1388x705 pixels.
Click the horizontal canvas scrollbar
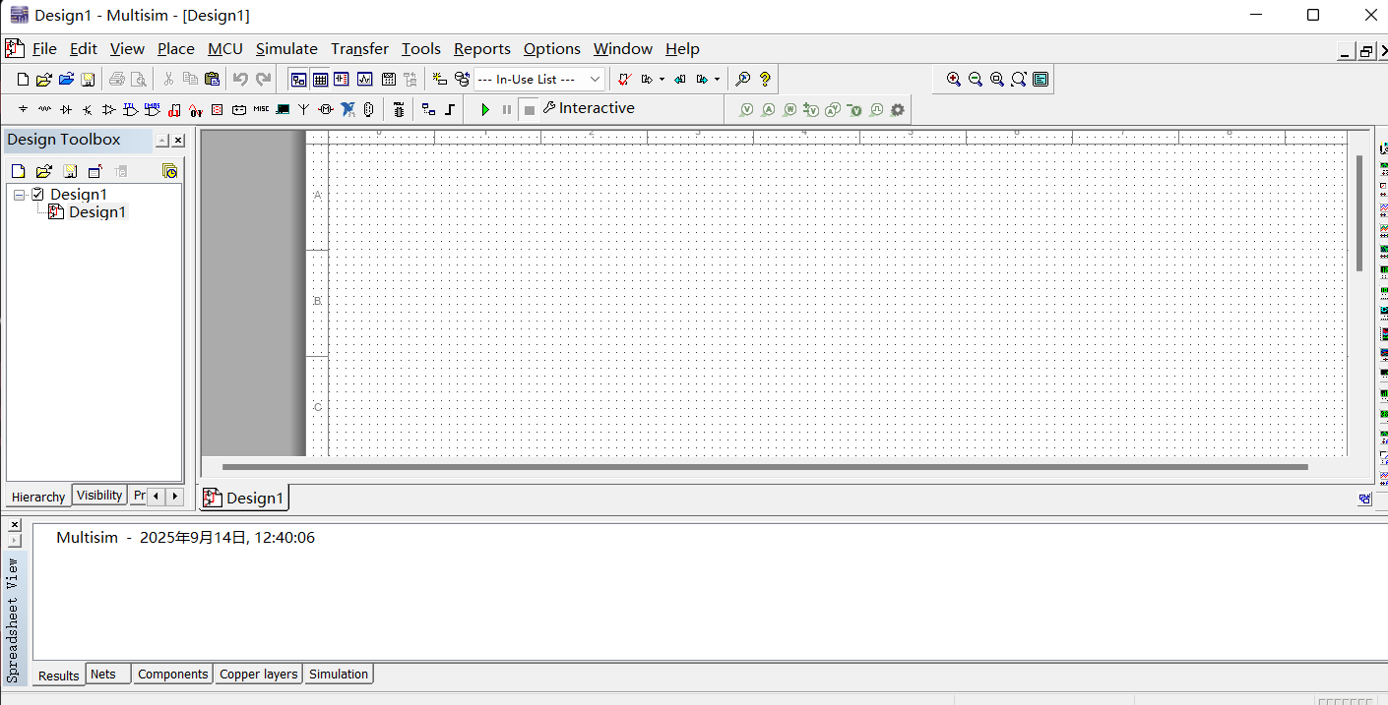click(765, 467)
